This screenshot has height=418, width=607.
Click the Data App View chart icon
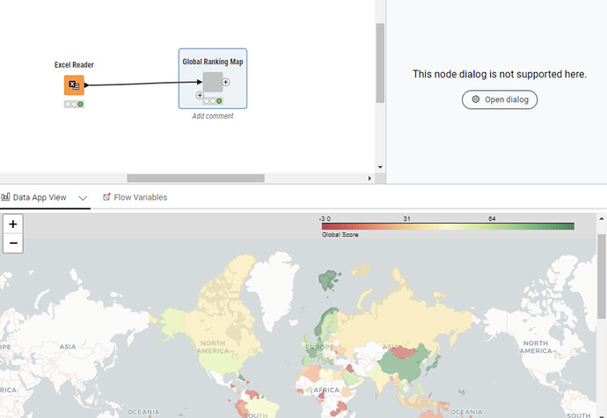(x=5, y=197)
